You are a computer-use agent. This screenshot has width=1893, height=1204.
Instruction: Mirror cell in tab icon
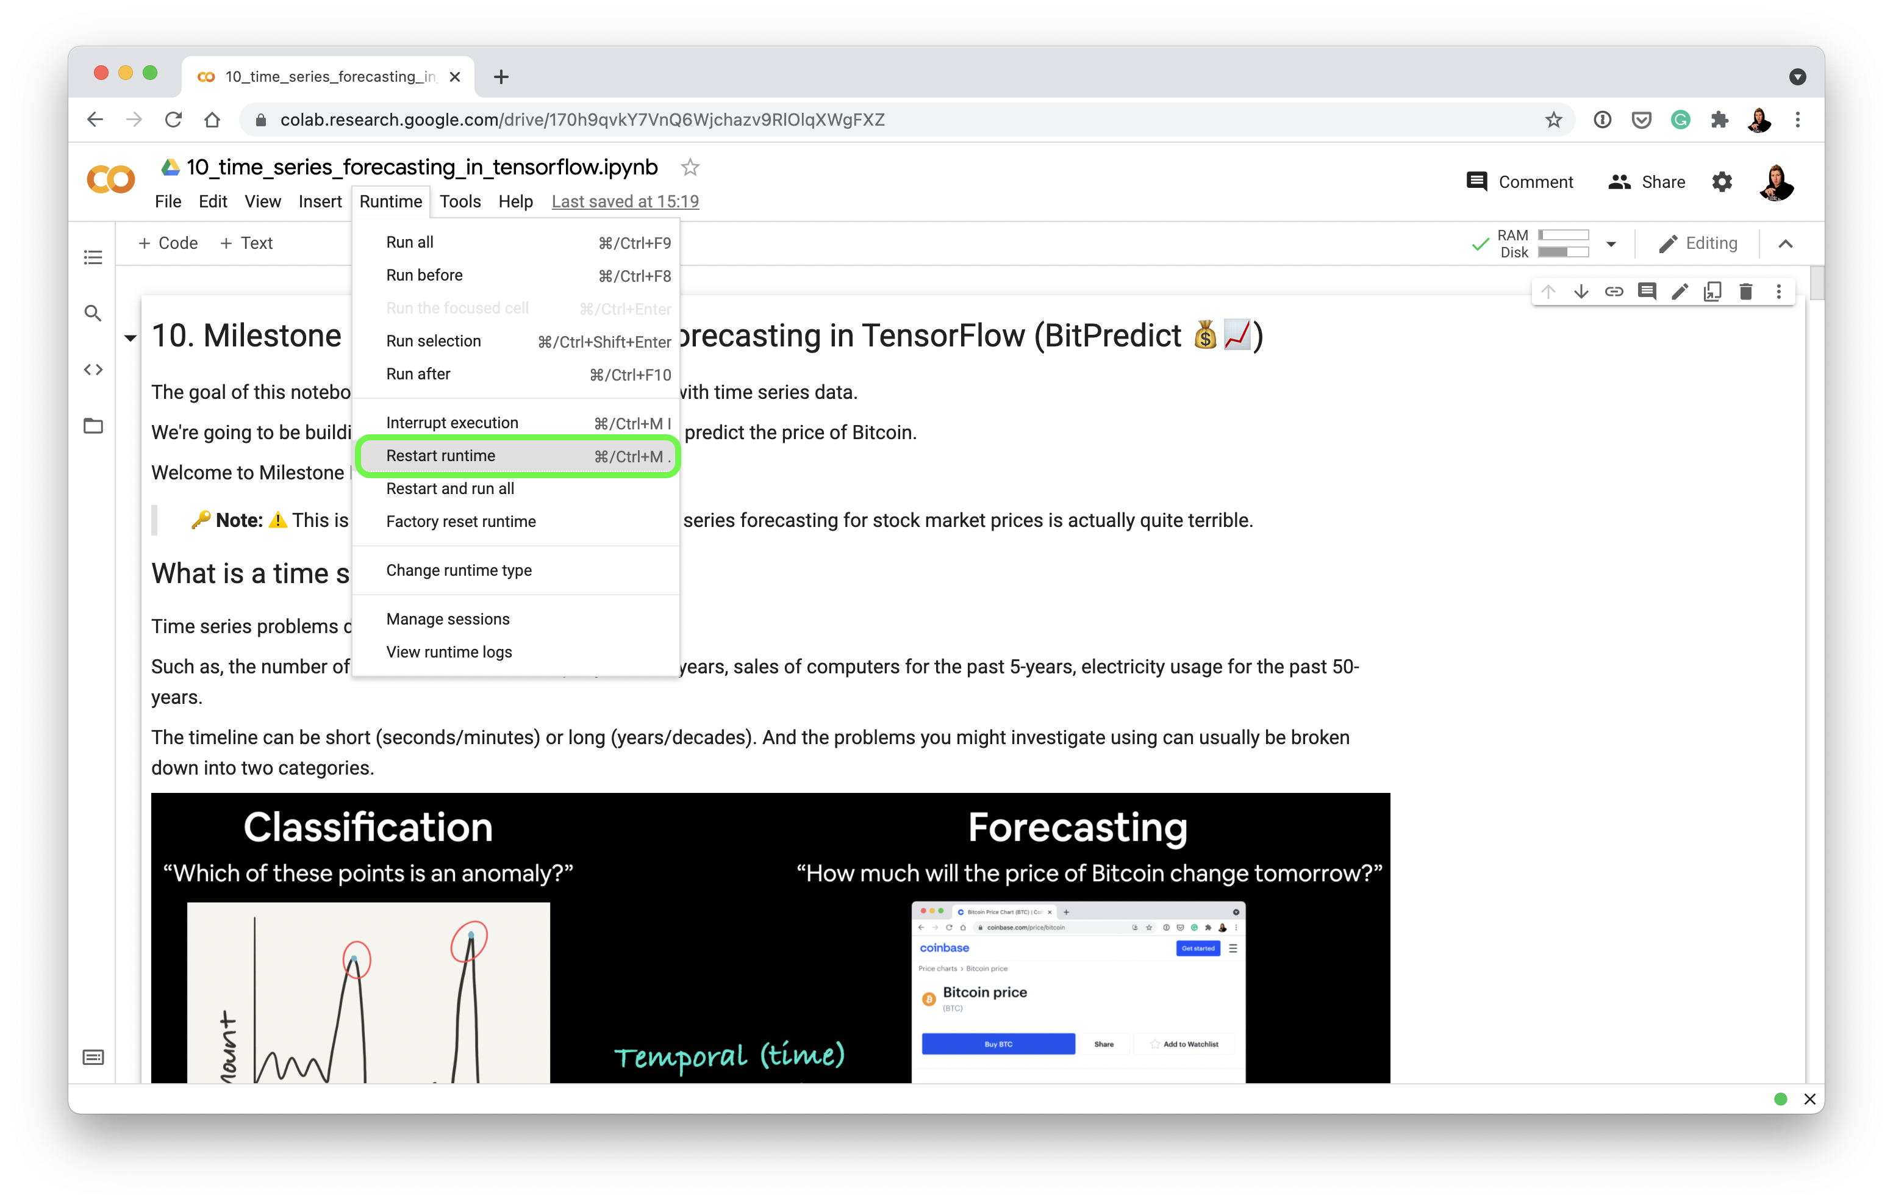point(1713,292)
